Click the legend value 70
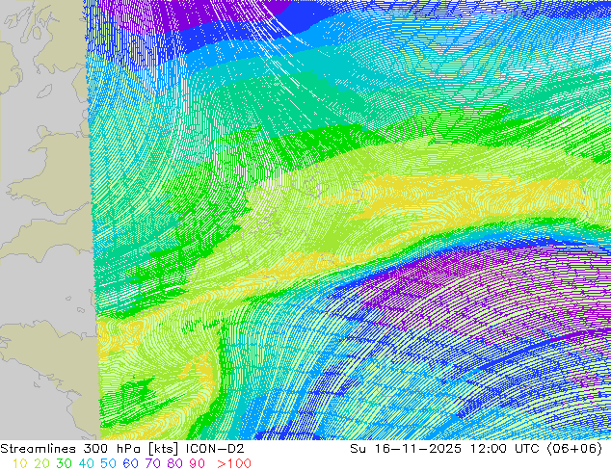Screen dimensions: 611x472 tap(152, 463)
